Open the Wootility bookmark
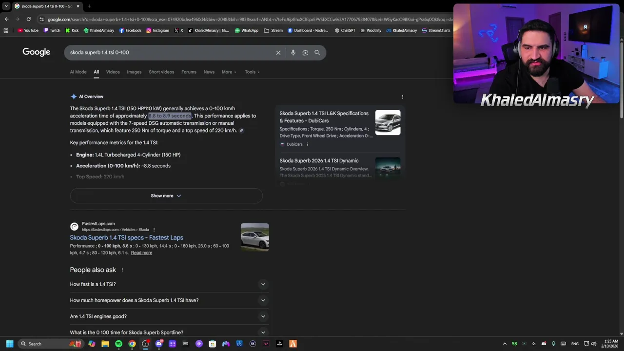This screenshot has width=624, height=351. click(370, 30)
